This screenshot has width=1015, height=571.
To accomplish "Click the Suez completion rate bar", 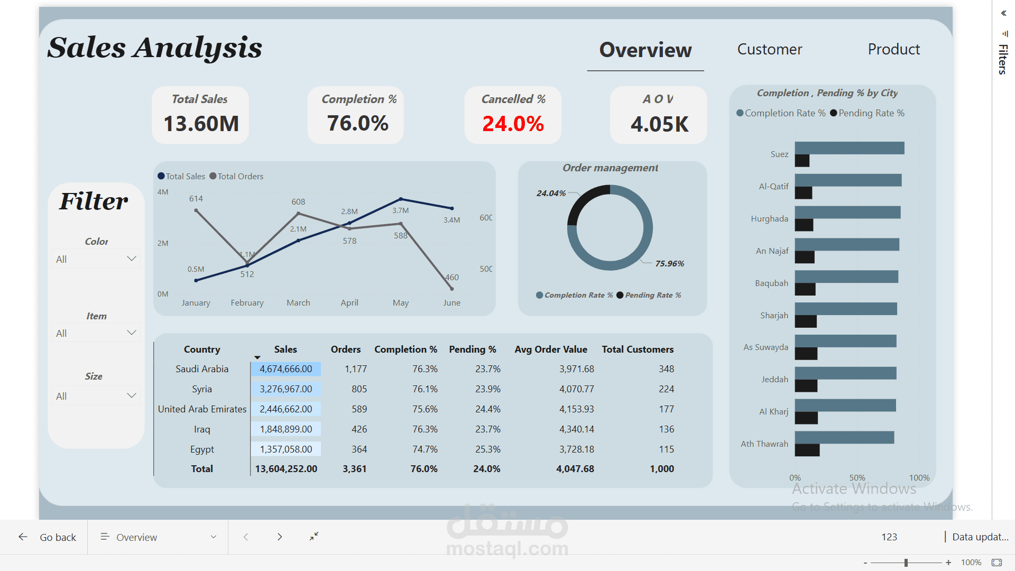I will tap(850, 148).
